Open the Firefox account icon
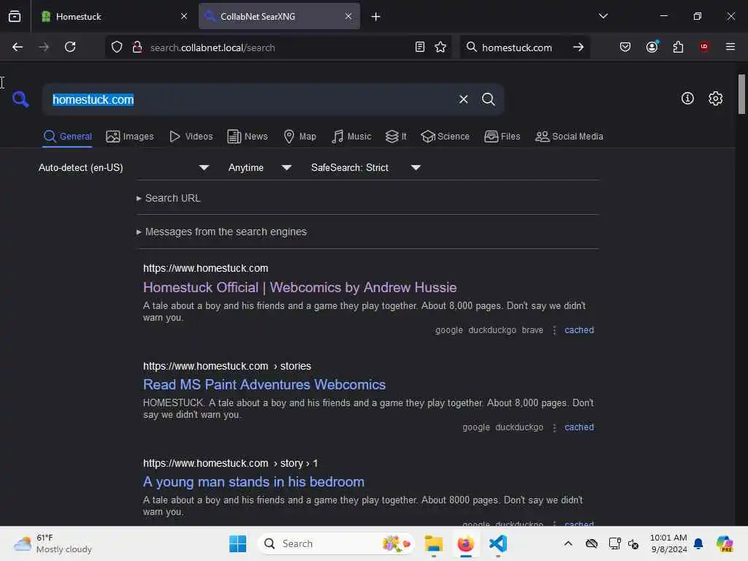748x561 pixels. click(x=652, y=46)
